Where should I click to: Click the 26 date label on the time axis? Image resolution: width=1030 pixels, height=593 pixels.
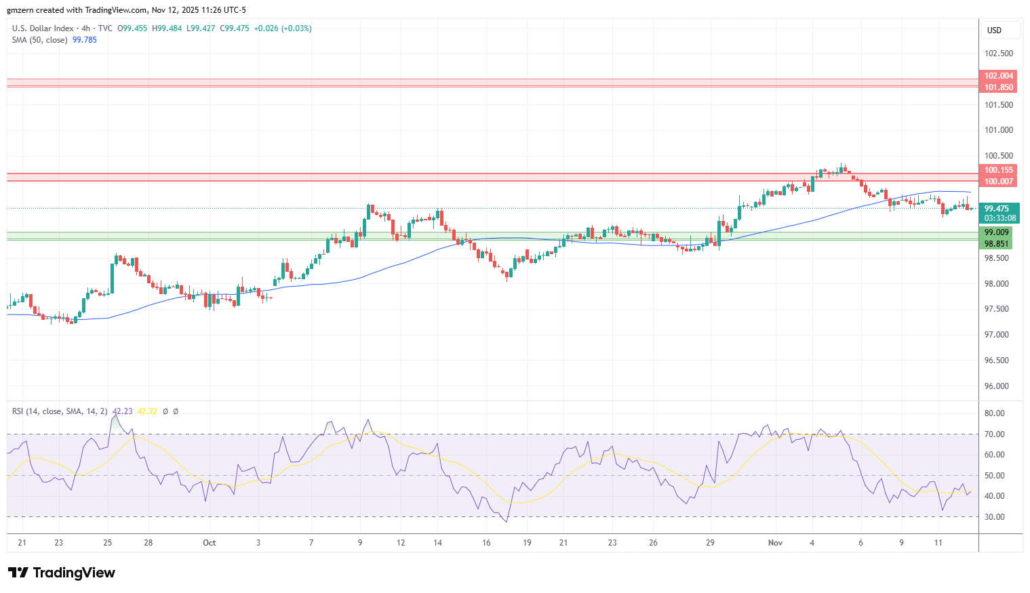tap(653, 543)
